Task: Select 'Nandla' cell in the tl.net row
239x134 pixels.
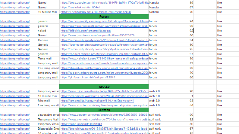Action: pos(160,12)
